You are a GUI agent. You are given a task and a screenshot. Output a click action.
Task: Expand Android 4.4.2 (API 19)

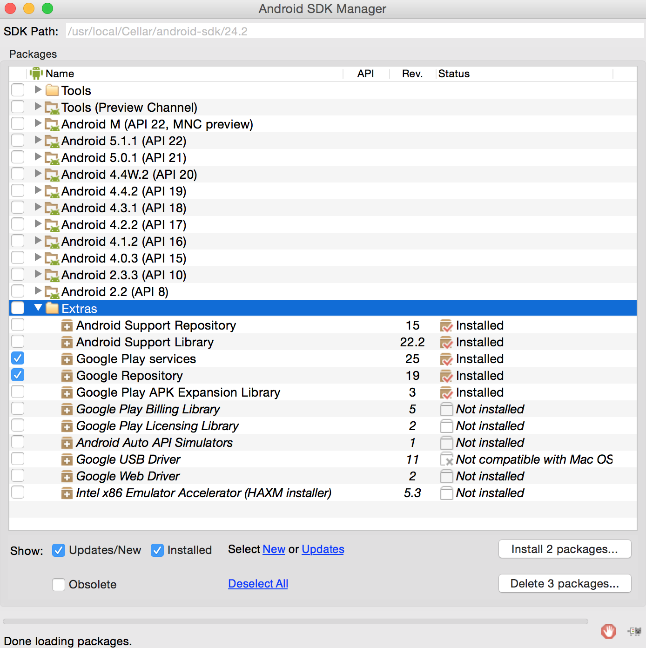click(x=37, y=191)
